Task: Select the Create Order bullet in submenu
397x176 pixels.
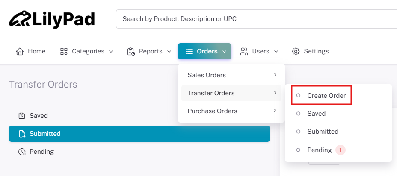Action: click(298, 95)
